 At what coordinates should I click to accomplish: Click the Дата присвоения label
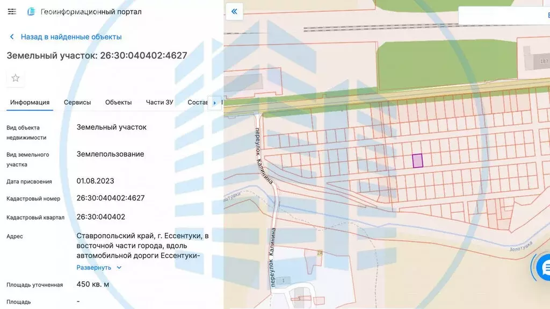coord(29,182)
